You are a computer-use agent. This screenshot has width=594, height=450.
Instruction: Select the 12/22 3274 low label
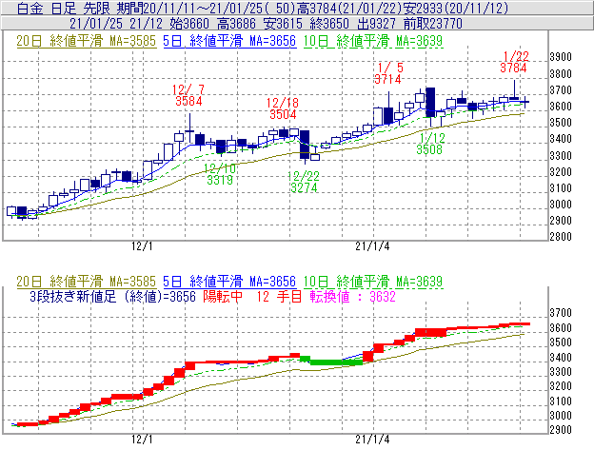point(304,182)
